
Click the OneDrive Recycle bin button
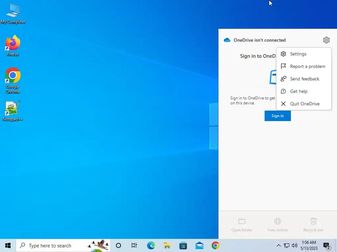(x=313, y=225)
